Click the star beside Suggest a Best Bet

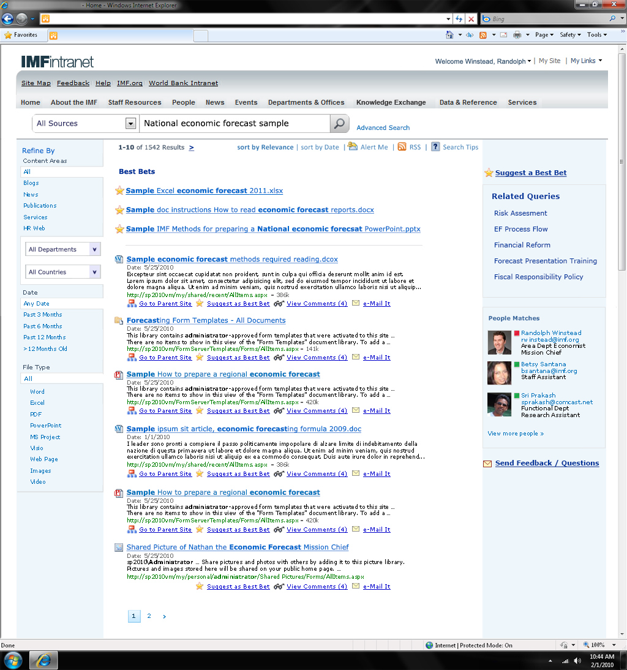[489, 173]
